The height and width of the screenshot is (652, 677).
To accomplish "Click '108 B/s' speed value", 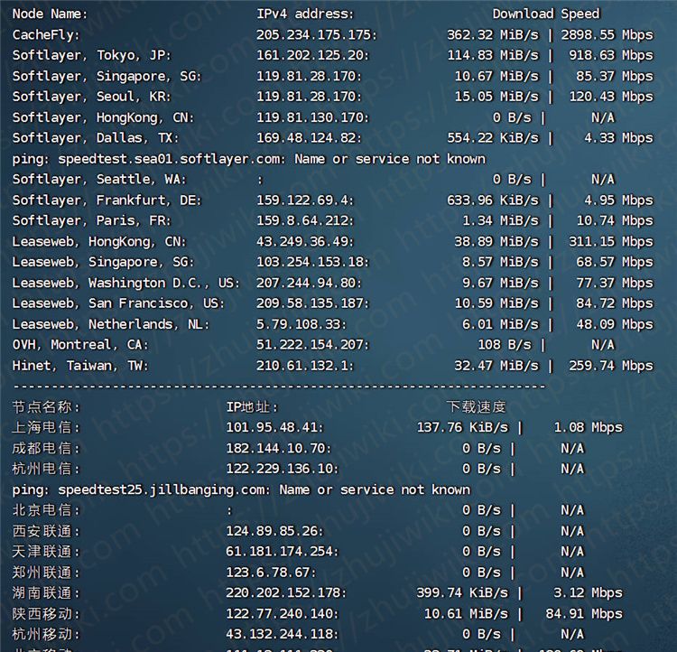I will [505, 345].
